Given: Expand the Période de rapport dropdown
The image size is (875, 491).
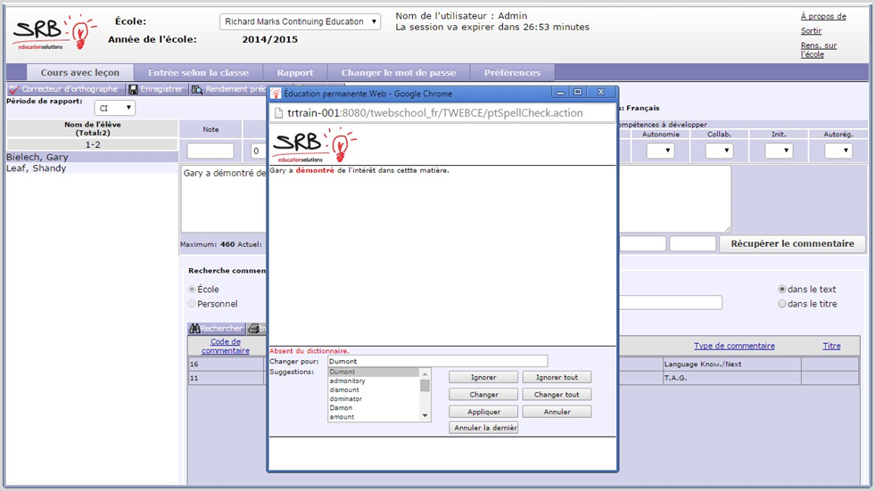Looking at the screenshot, I should pos(115,108).
